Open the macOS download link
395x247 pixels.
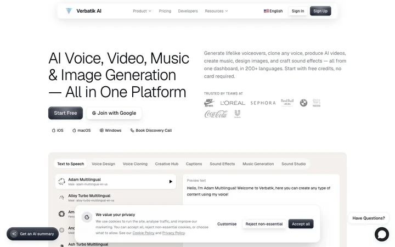pos(81,131)
